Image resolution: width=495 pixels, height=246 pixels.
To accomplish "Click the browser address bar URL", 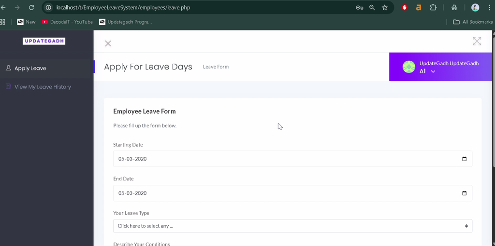I will [123, 8].
